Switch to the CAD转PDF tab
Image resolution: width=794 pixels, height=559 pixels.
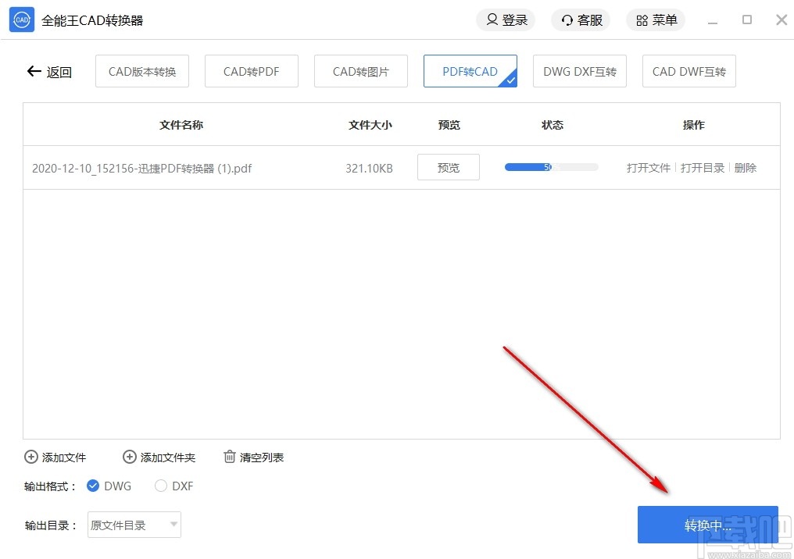[251, 71]
